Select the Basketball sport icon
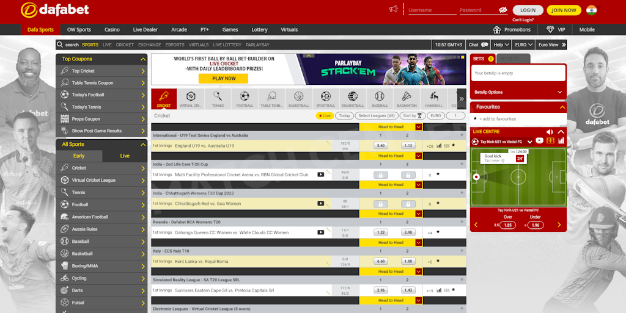The height and width of the screenshot is (313, 626). (x=298, y=99)
